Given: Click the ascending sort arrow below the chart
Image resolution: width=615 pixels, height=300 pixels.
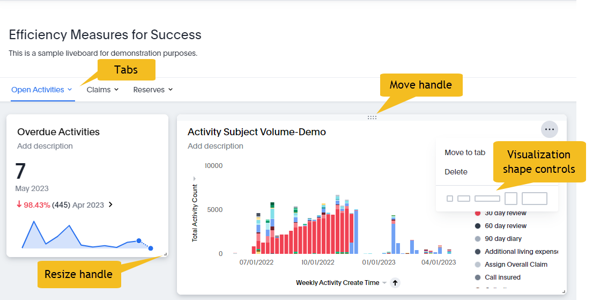Looking at the screenshot, I should pyautogui.click(x=395, y=283).
